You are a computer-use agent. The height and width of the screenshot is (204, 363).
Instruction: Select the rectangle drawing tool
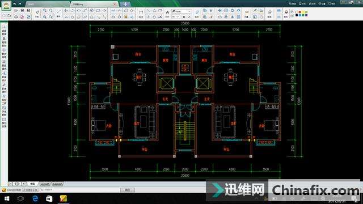[98, 10]
